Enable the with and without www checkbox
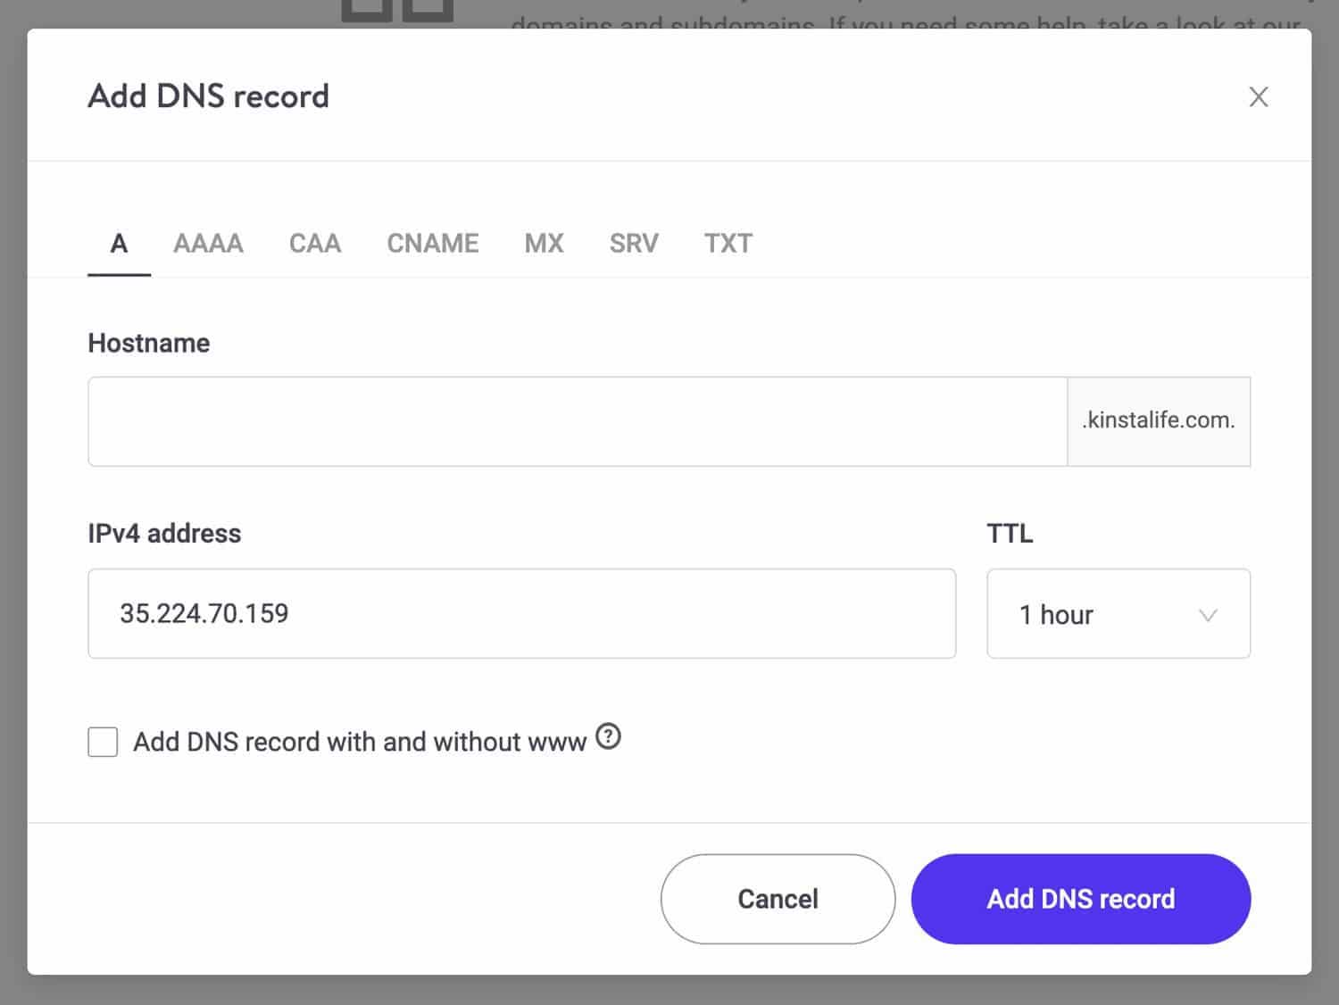The height and width of the screenshot is (1005, 1339). [103, 742]
